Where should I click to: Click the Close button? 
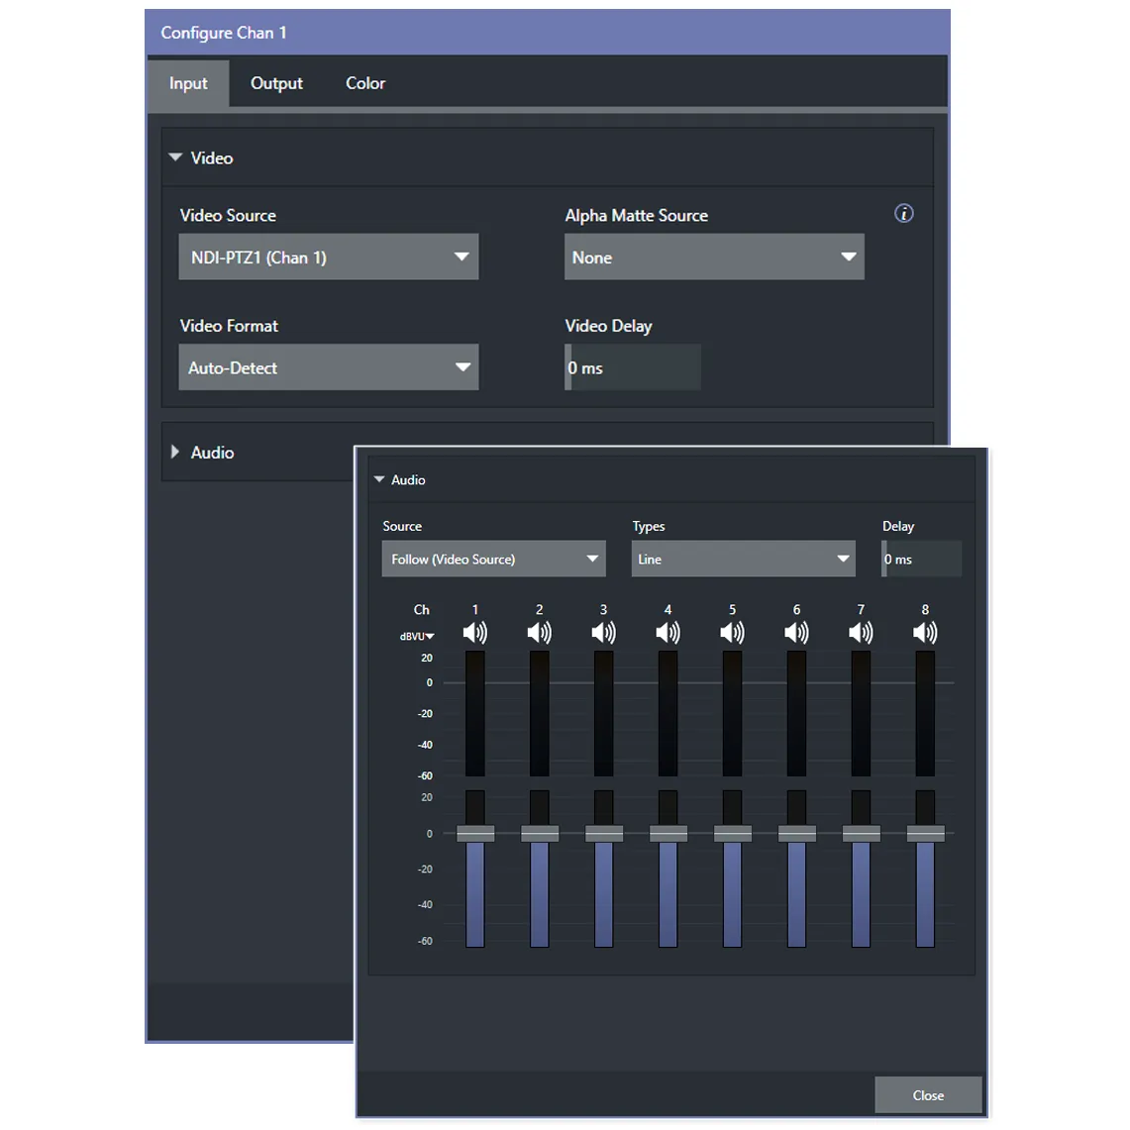coord(928,1094)
